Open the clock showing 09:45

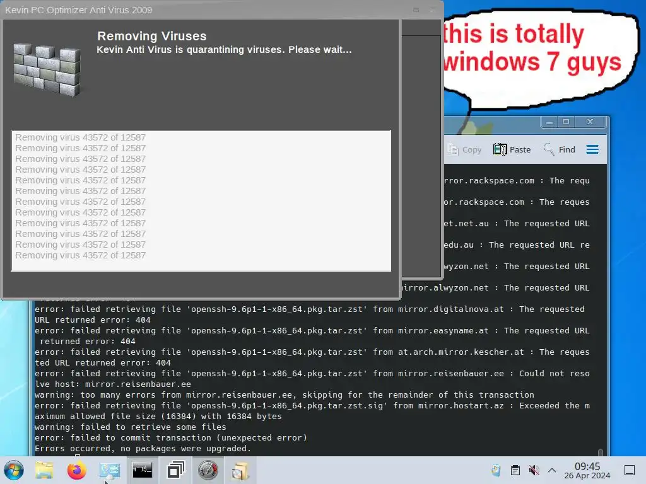pos(587,466)
